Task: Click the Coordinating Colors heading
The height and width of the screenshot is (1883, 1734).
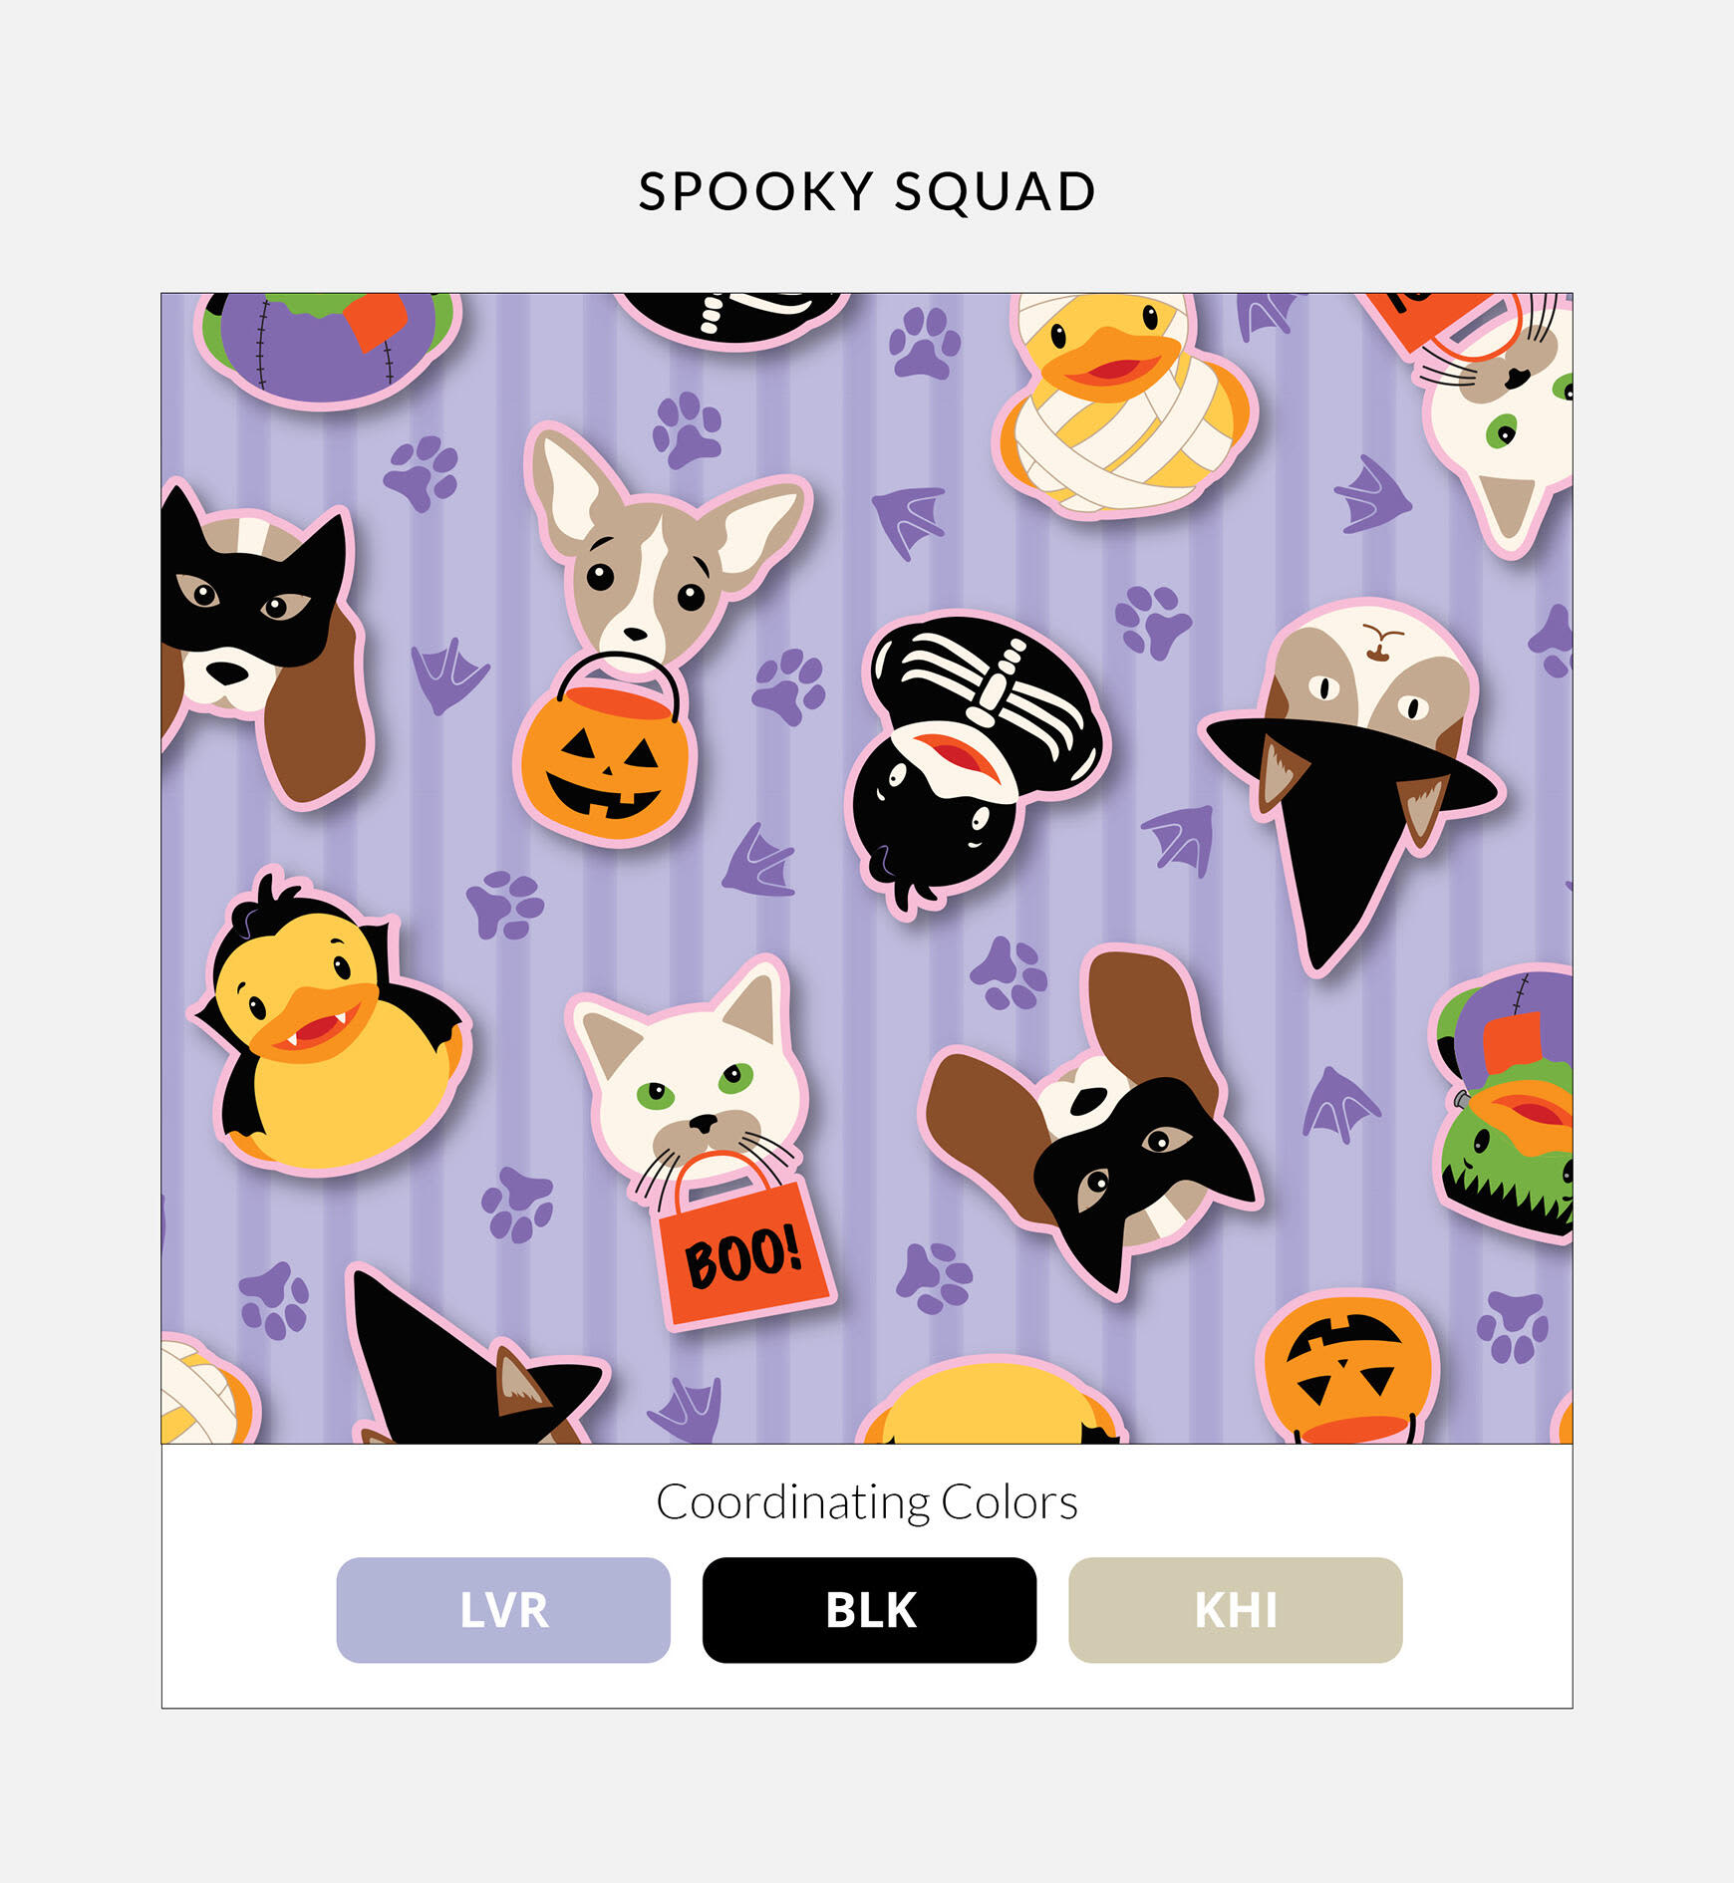Action: point(867,1501)
